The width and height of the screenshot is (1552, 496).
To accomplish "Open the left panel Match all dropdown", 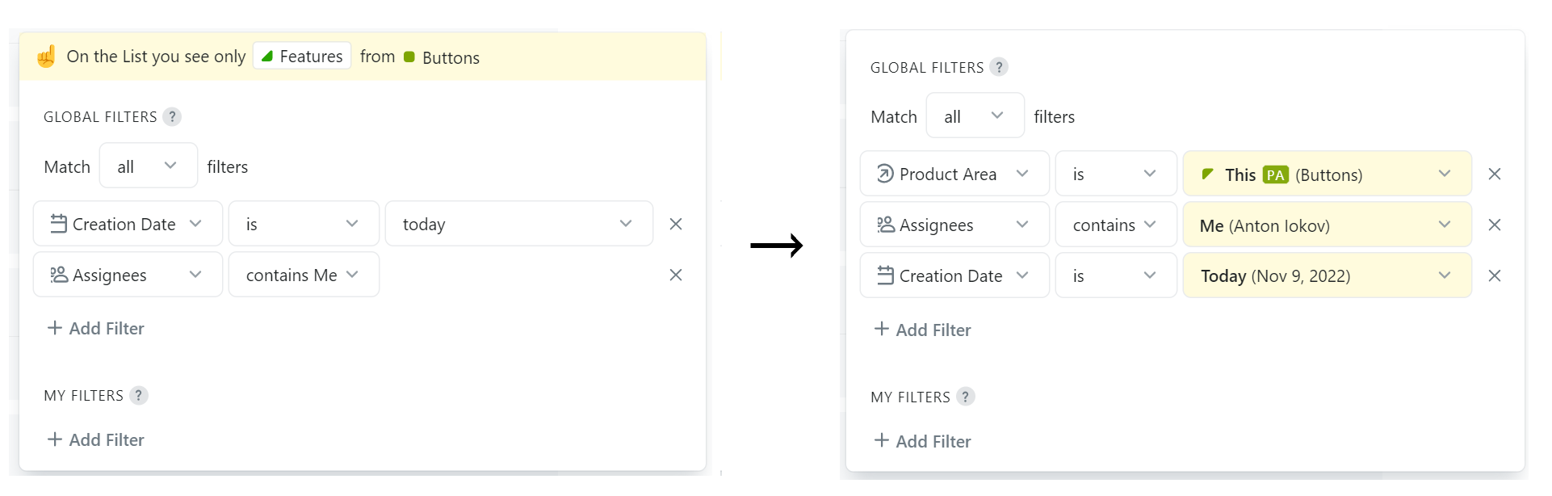I will coord(148,166).
